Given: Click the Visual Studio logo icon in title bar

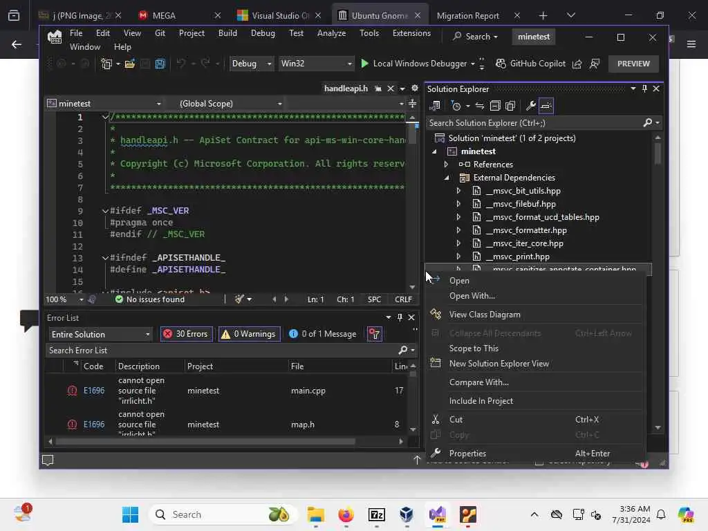Looking at the screenshot, I should coord(55,37).
